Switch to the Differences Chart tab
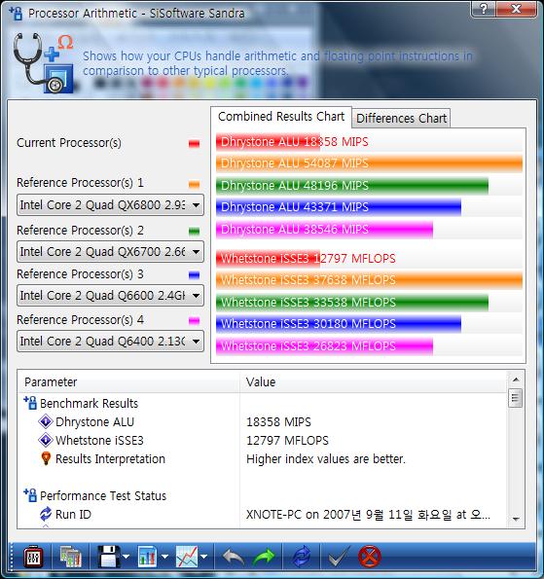The image size is (544, 579). click(x=401, y=118)
